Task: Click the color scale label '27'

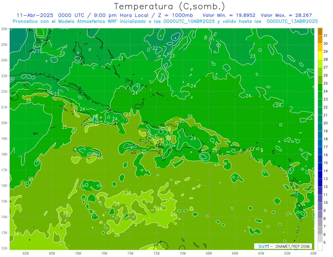Action: [326, 67]
